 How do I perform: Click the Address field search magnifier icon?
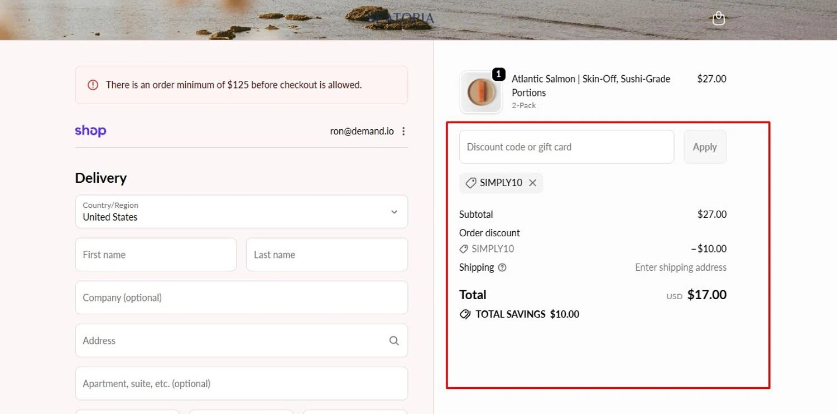[x=394, y=340]
